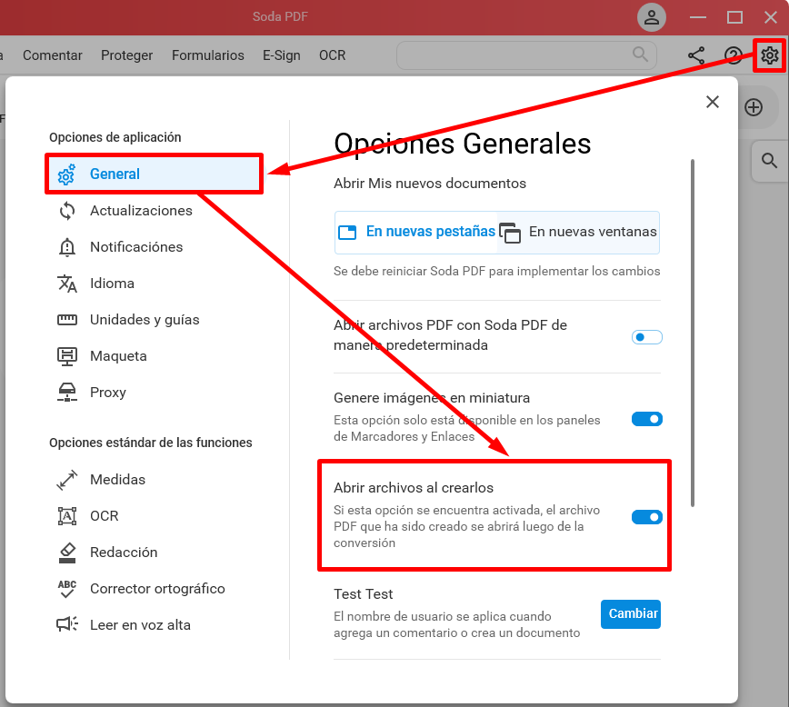Open the E-Sign menu tab

281,55
